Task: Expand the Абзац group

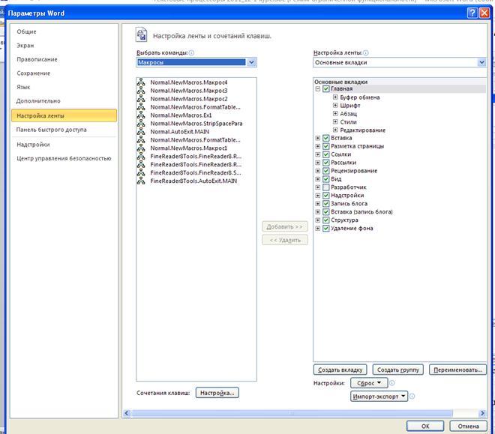Action: (335, 113)
